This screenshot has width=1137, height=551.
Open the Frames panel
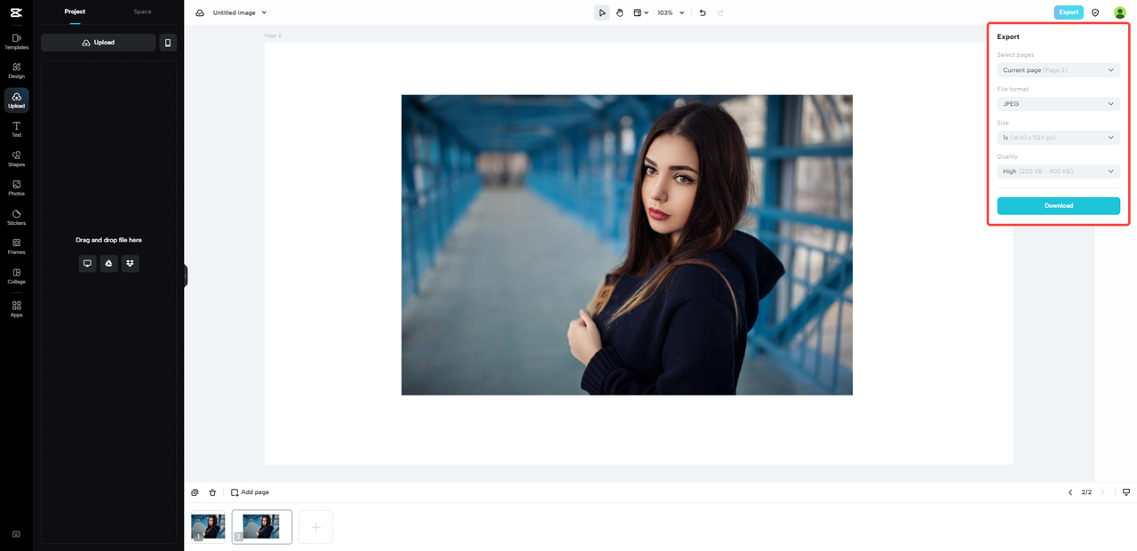(16, 246)
